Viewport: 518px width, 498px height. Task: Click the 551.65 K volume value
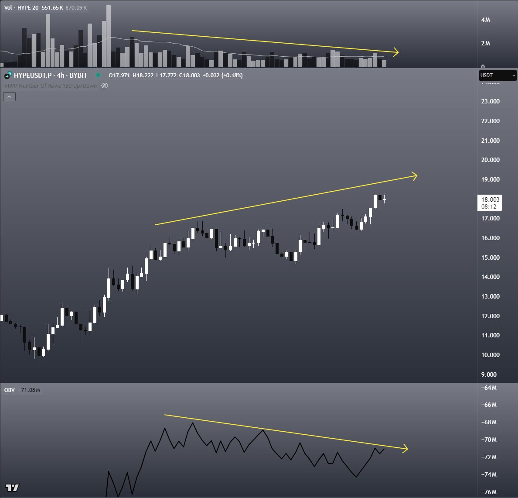[x=52, y=7]
